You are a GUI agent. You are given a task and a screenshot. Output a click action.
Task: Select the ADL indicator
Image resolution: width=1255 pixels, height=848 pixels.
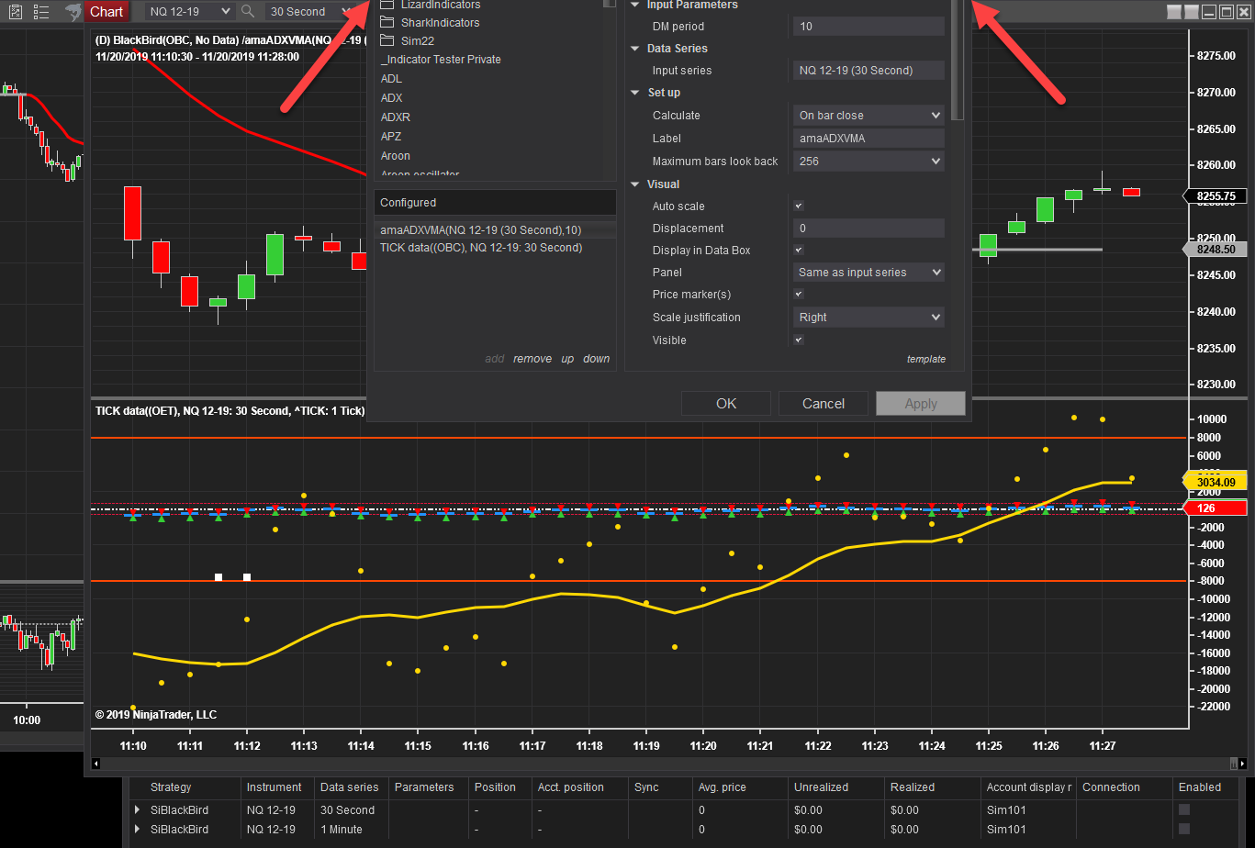click(x=391, y=79)
